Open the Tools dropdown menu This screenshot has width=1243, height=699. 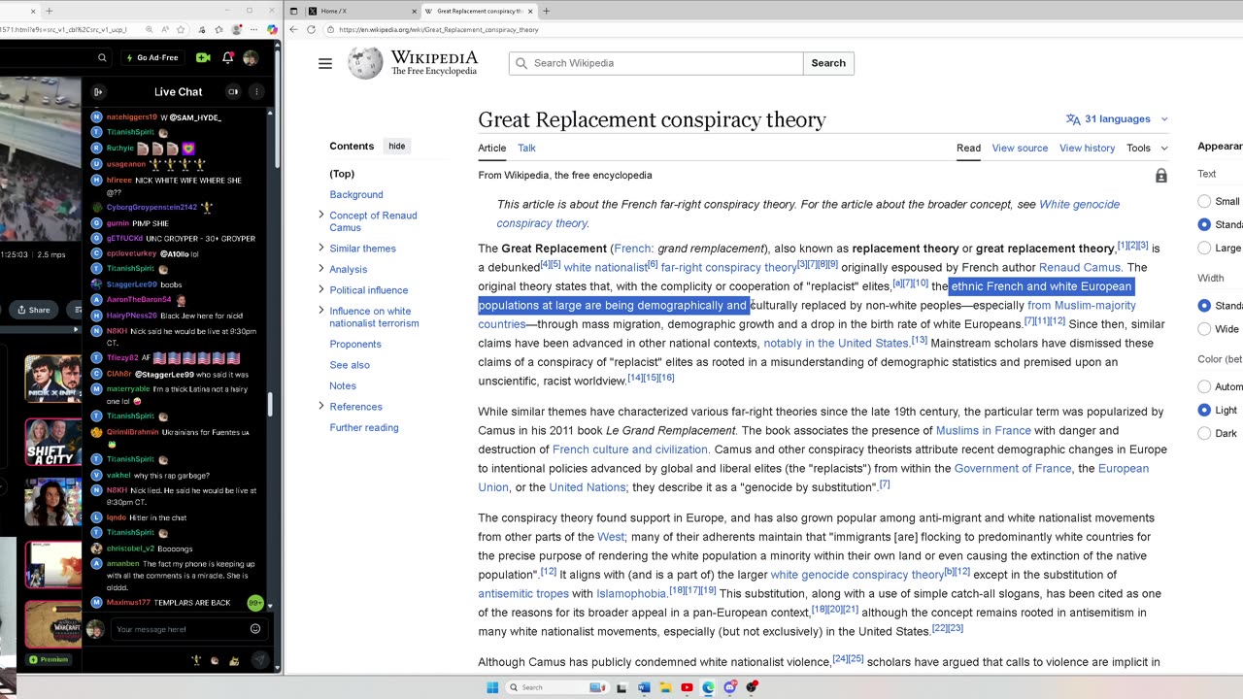coord(1147,149)
